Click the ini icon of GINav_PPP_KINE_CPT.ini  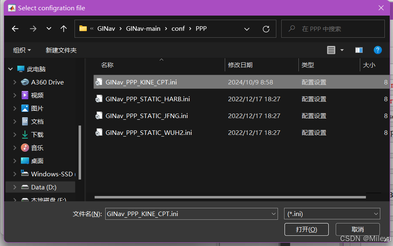click(99, 82)
